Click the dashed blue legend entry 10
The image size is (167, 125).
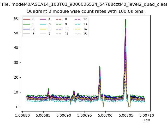(x=59, y=29)
